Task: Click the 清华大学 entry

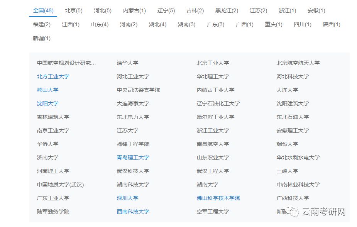Action: point(127,63)
